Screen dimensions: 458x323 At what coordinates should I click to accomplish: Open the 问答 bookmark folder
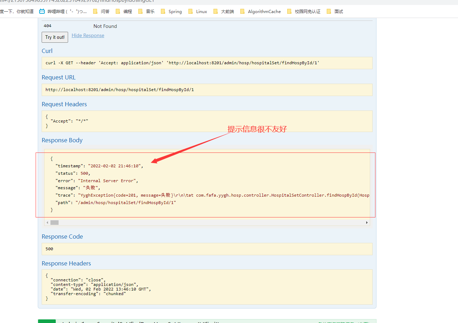click(x=101, y=12)
